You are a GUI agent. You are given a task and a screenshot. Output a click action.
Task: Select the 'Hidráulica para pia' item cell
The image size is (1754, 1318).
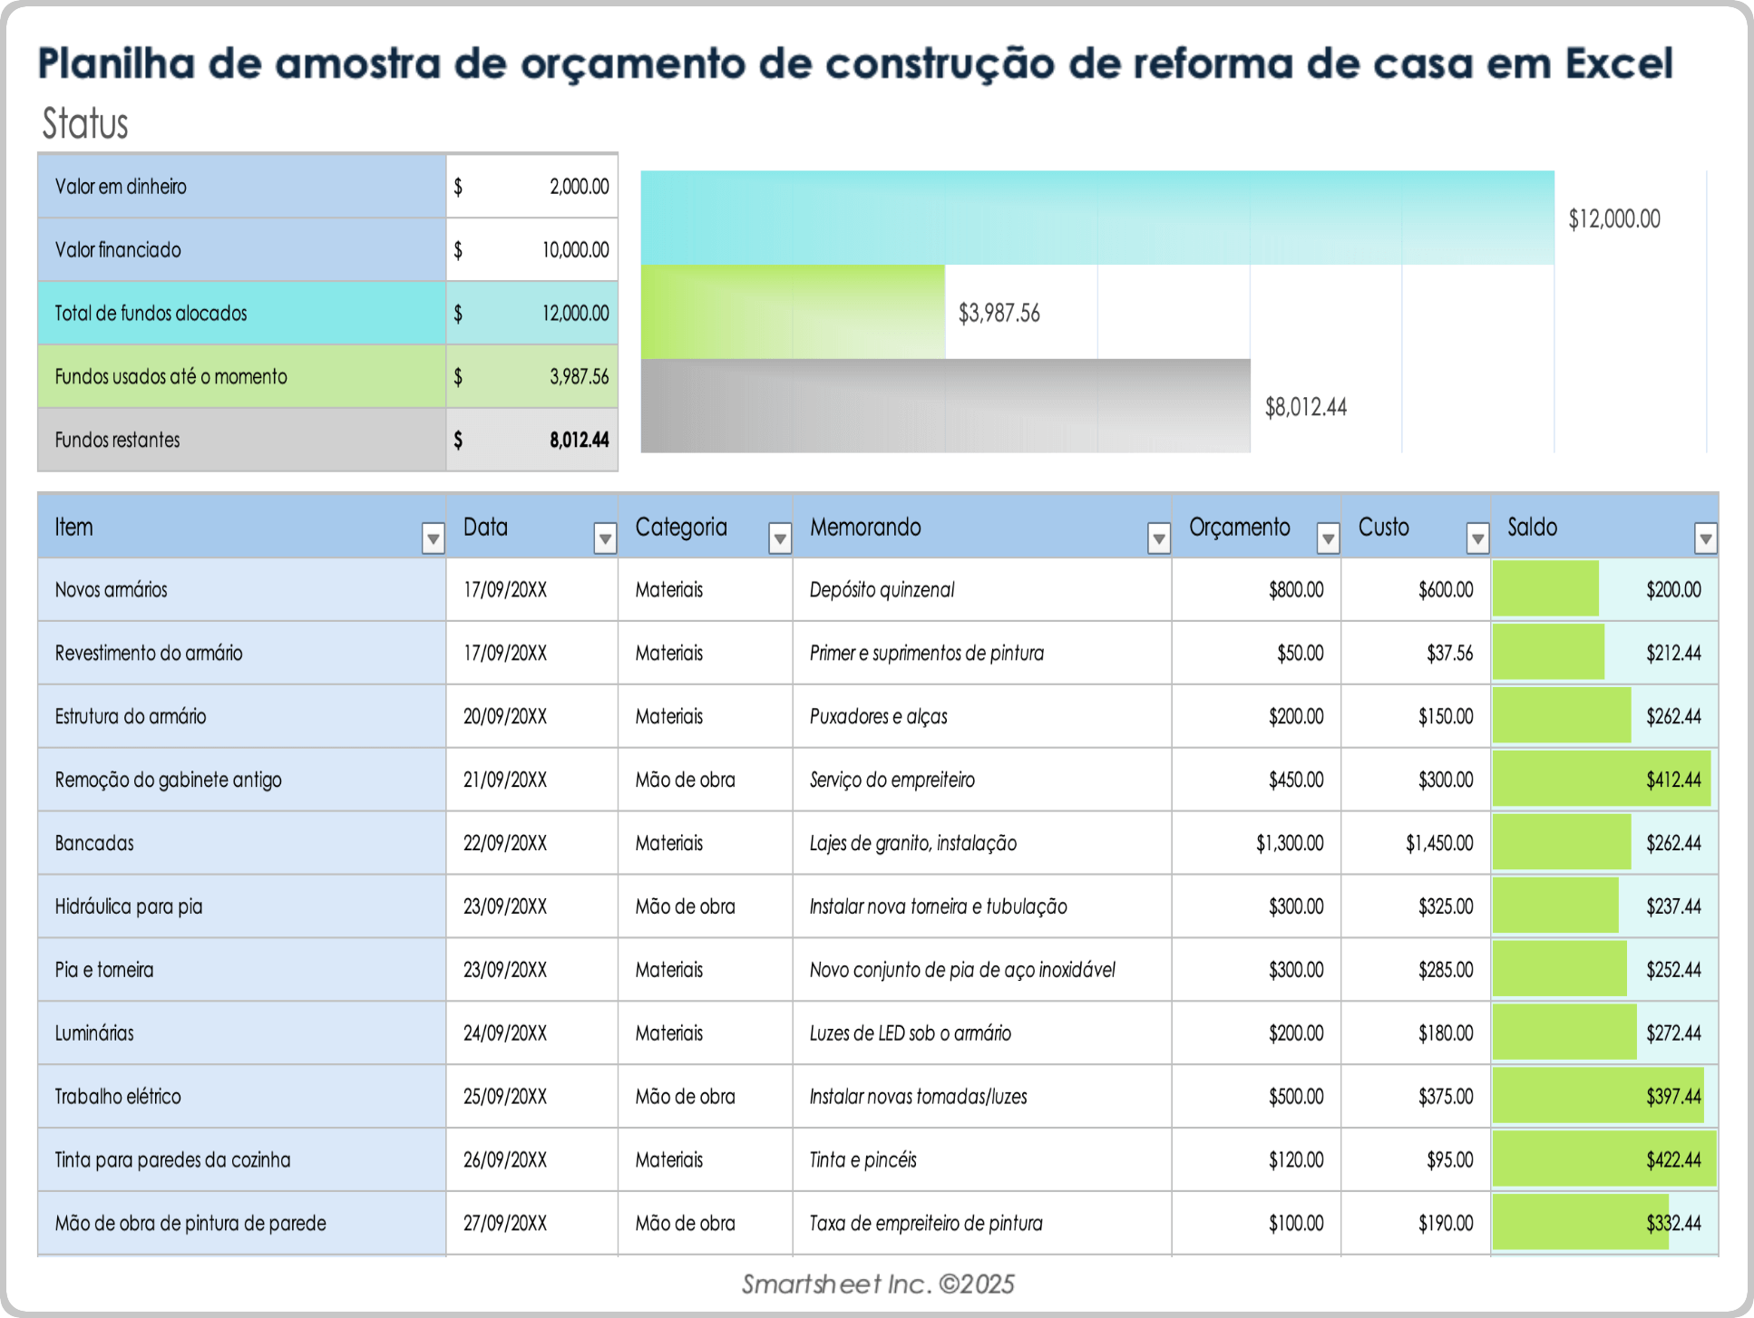click(242, 907)
